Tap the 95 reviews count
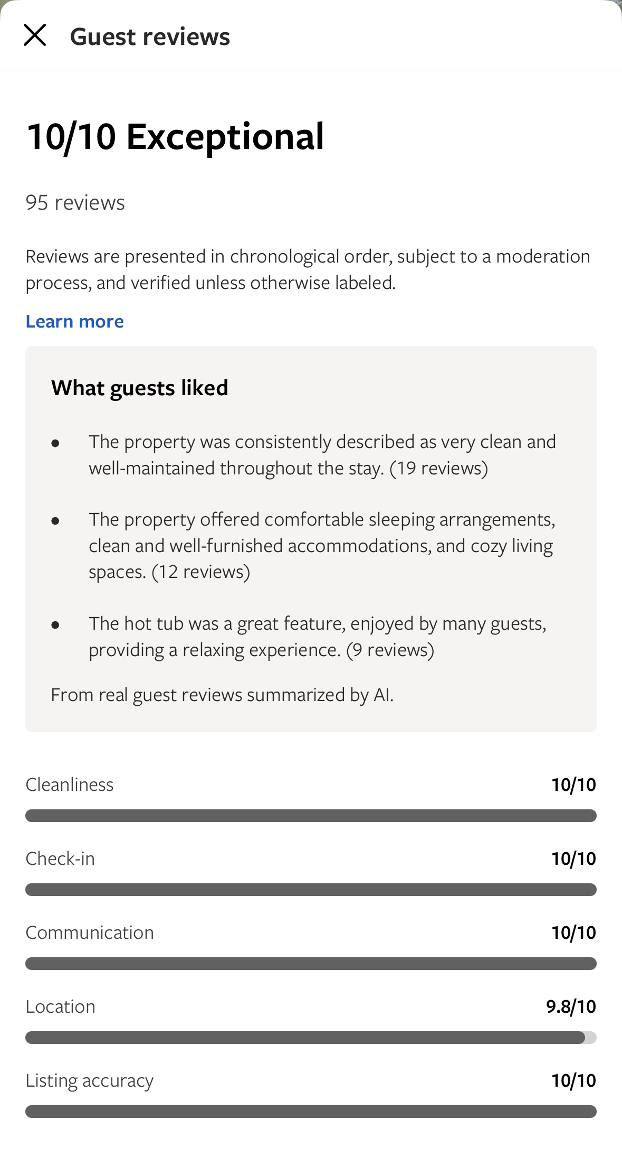This screenshot has height=1167, width=622. pyautogui.click(x=75, y=202)
